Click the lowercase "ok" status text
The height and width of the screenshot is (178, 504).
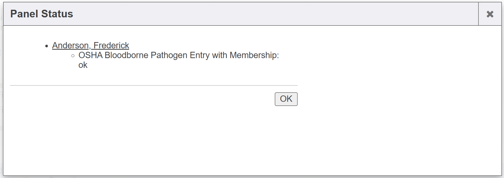pos(83,65)
